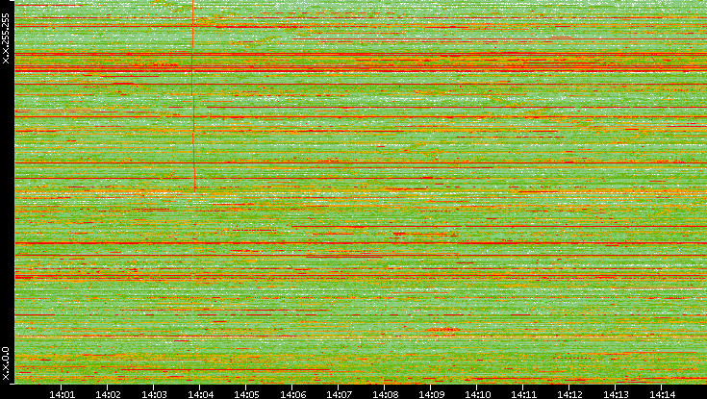Click the 14:08 time axis label
707x399 pixels.
point(385,394)
